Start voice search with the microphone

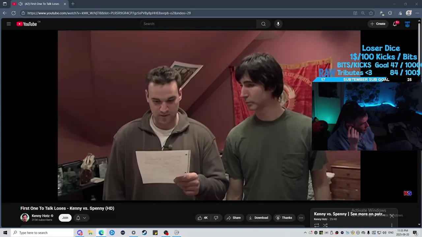coord(278,24)
